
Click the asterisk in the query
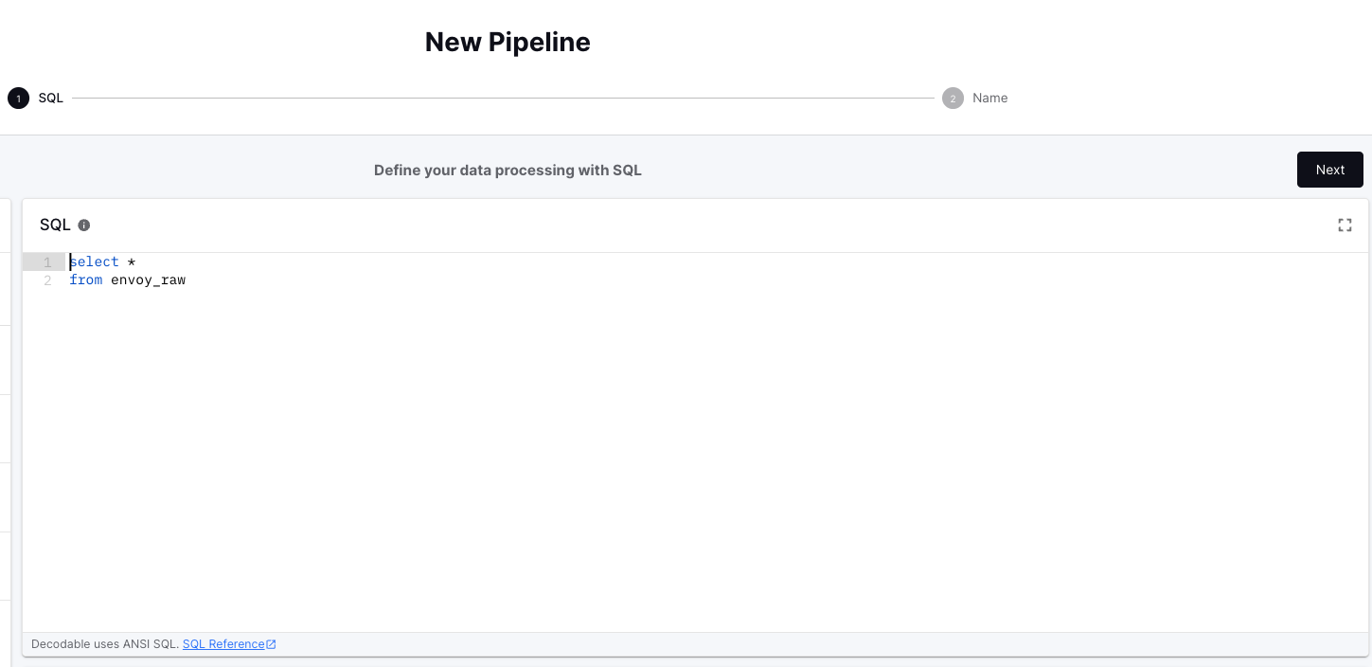coord(132,261)
